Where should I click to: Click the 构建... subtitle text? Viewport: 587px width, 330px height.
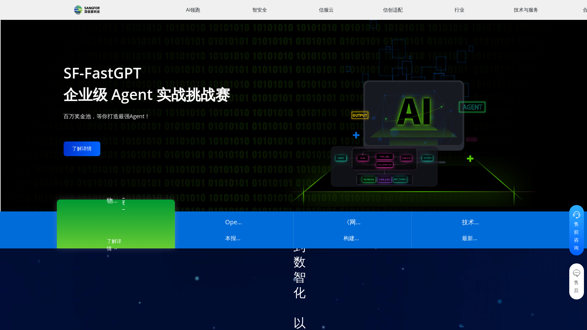[351, 238]
